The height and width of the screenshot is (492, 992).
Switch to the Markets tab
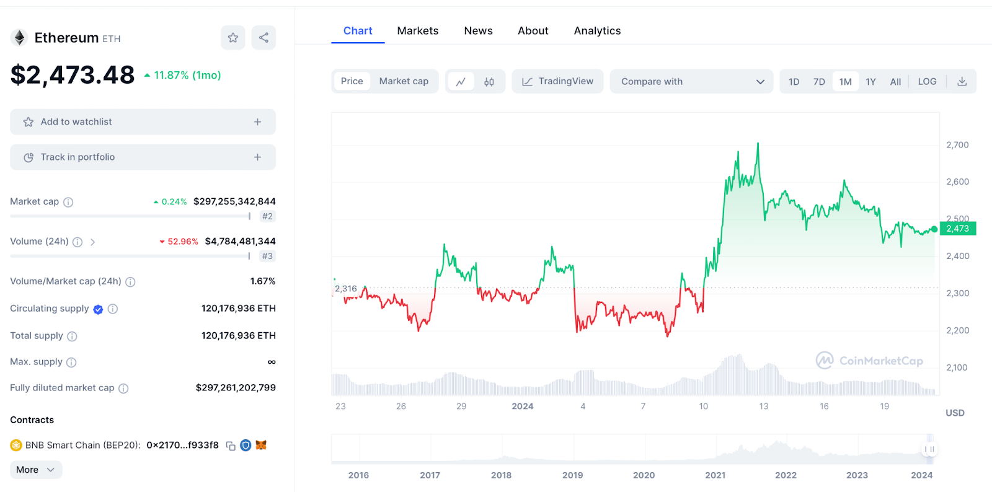[418, 31]
